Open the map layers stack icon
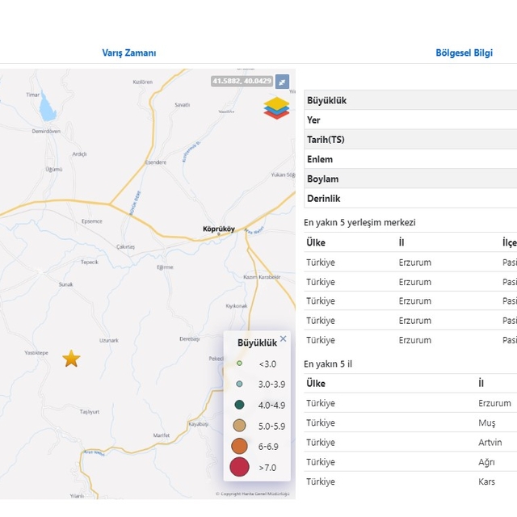The width and height of the screenshot is (517, 517). (276, 108)
